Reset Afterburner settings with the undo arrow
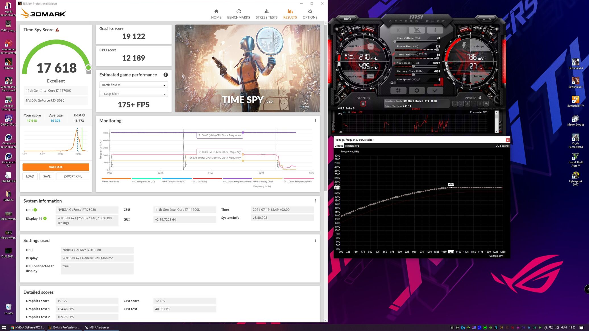 (x=417, y=90)
